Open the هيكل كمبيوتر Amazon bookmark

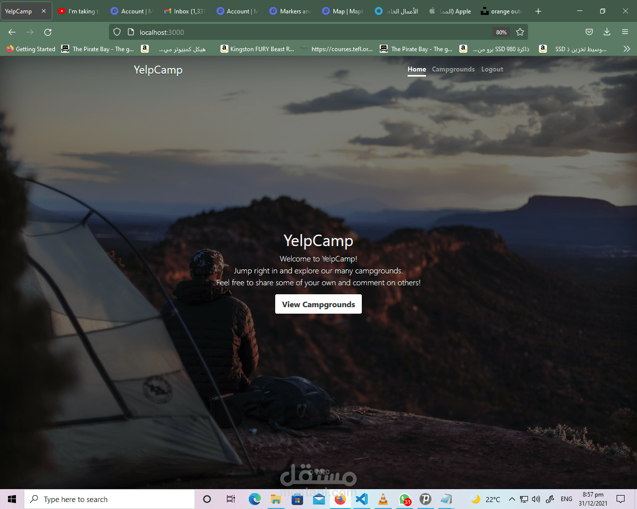(x=173, y=49)
